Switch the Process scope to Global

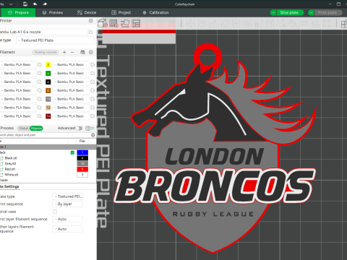point(24,129)
